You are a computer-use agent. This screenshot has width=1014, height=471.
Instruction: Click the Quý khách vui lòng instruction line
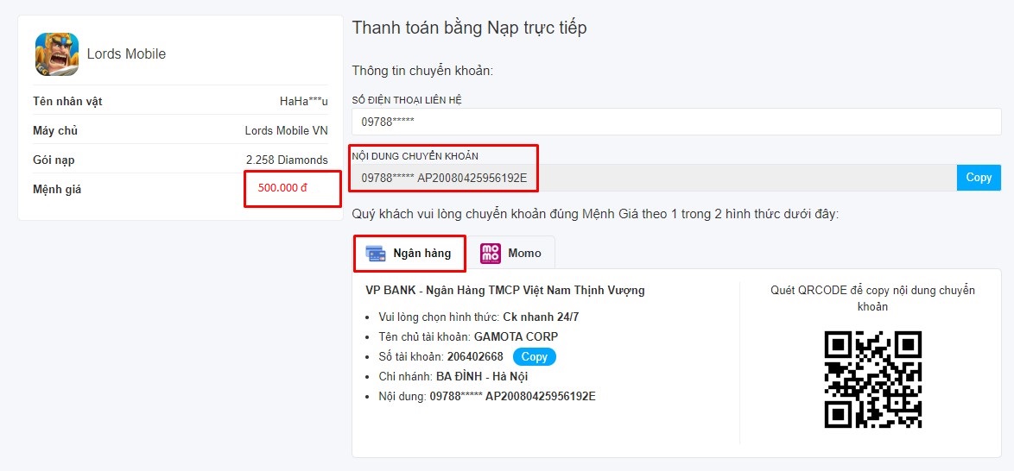(x=596, y=214)
